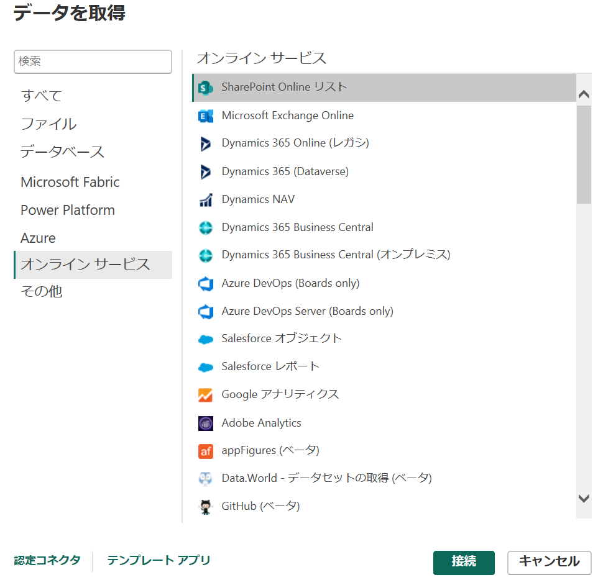This screenshot has width=598, height=585.
Task: Click the Data.World owl icon
Action: pyautogui.click(x=206, y=479)
